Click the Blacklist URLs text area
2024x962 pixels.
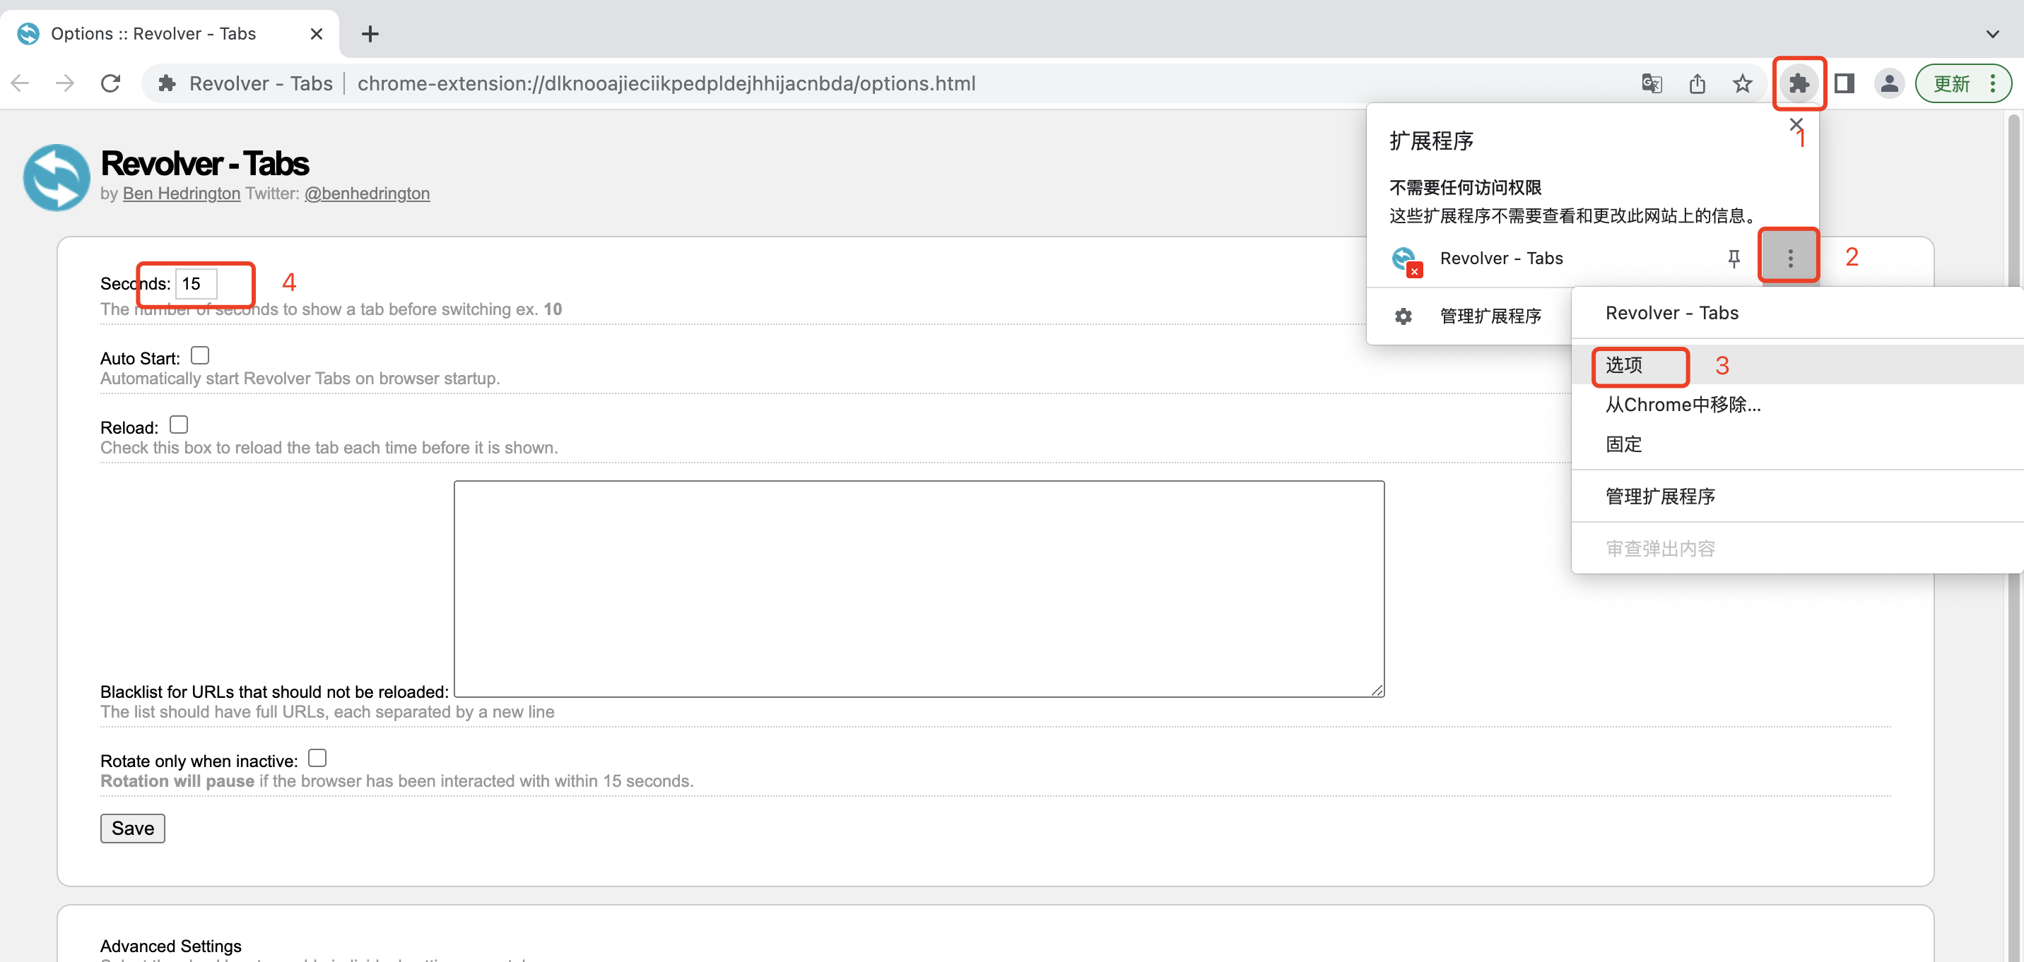[x=919, y=589]
